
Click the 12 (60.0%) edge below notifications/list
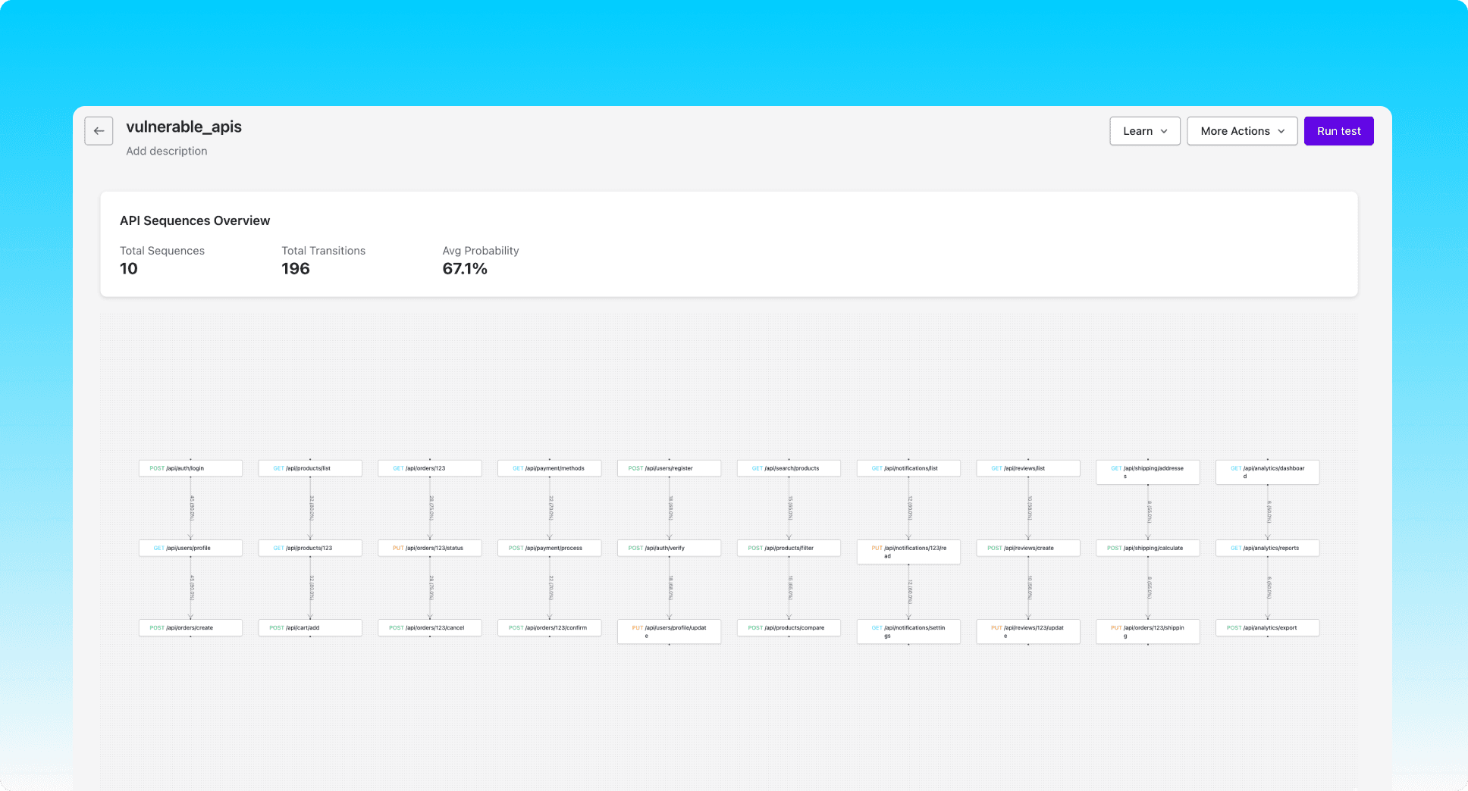point(910,508)
